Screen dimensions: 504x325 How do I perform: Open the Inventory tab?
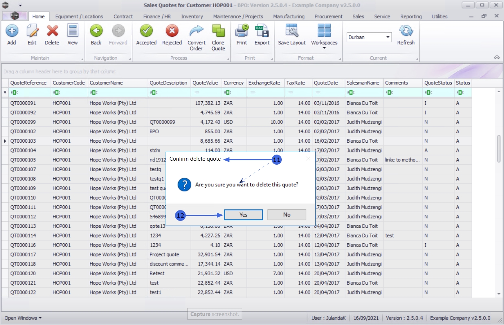tap(192, 17)
